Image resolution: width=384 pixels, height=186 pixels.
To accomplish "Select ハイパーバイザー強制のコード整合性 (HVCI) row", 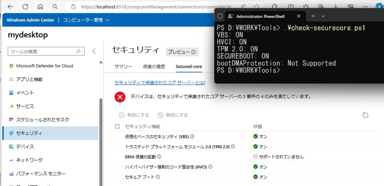I will point(247,167).
